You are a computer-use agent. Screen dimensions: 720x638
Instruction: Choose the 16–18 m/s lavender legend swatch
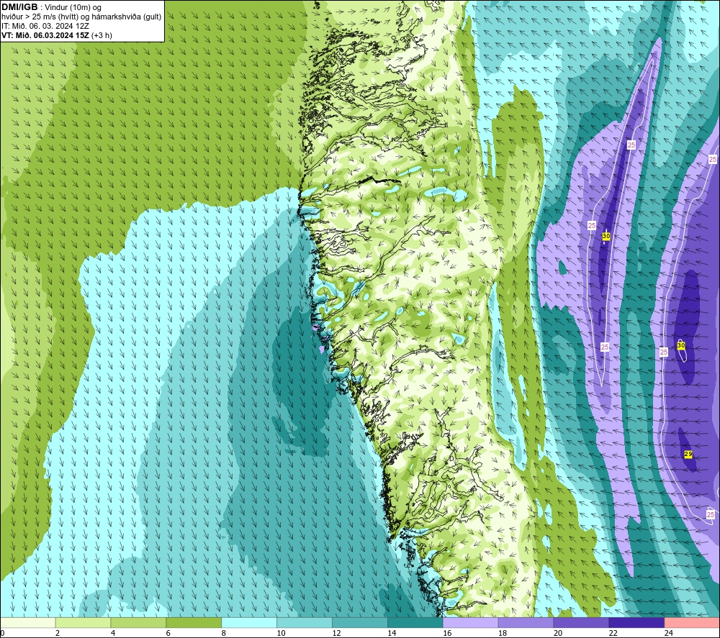(x=471, y=623)
